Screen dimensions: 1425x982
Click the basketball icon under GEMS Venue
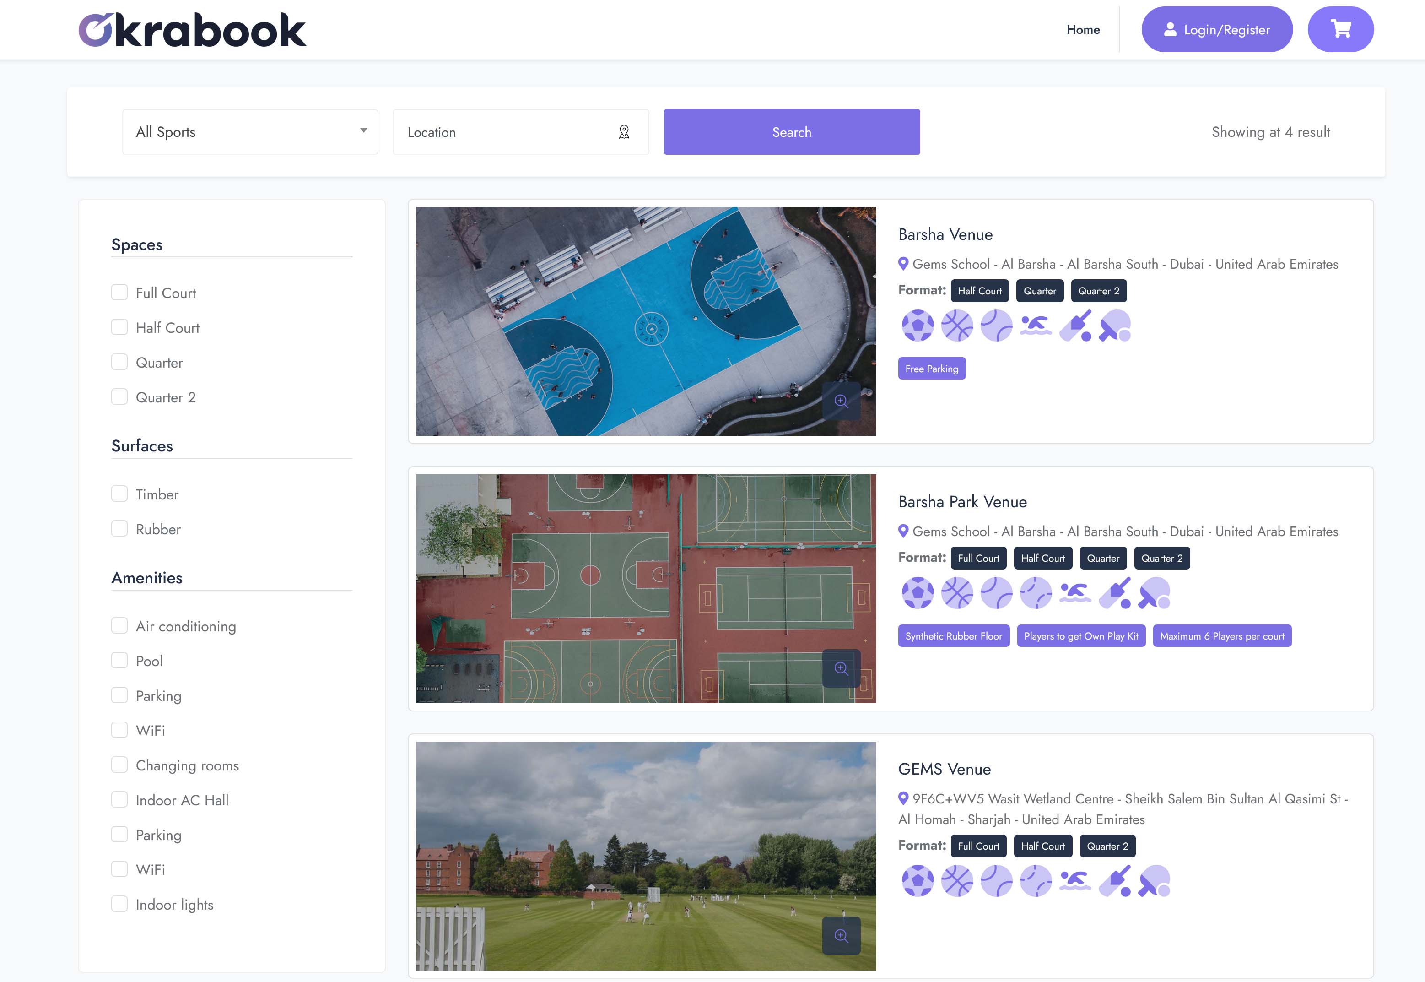tap(957, 881)
